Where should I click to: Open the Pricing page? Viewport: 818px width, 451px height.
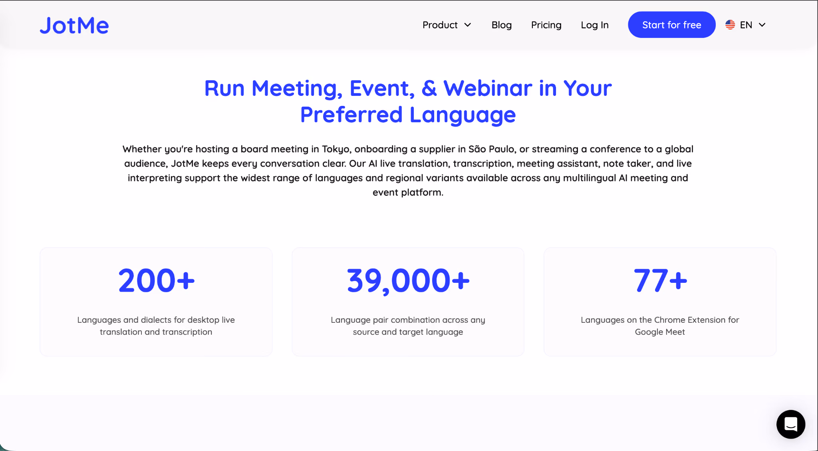tap(546, 25)
